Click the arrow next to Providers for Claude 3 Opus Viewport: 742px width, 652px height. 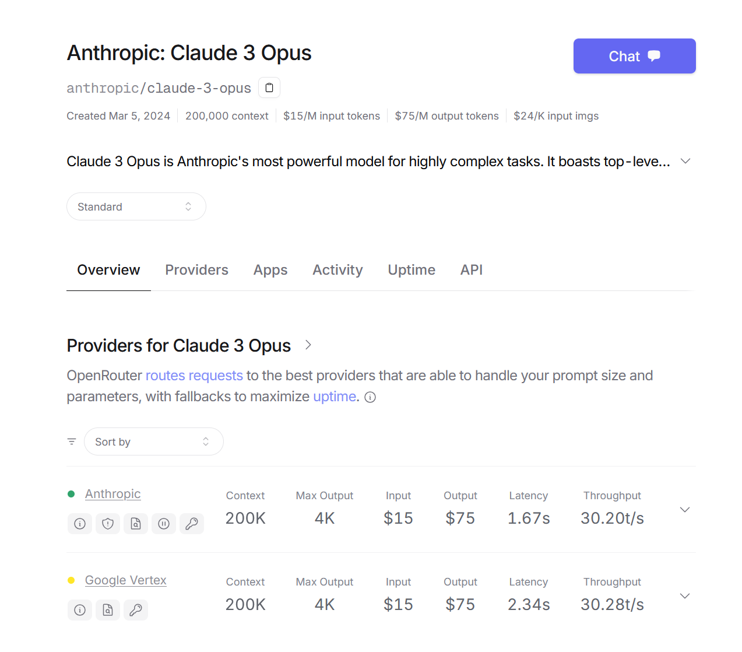click(x=308, y=345)
